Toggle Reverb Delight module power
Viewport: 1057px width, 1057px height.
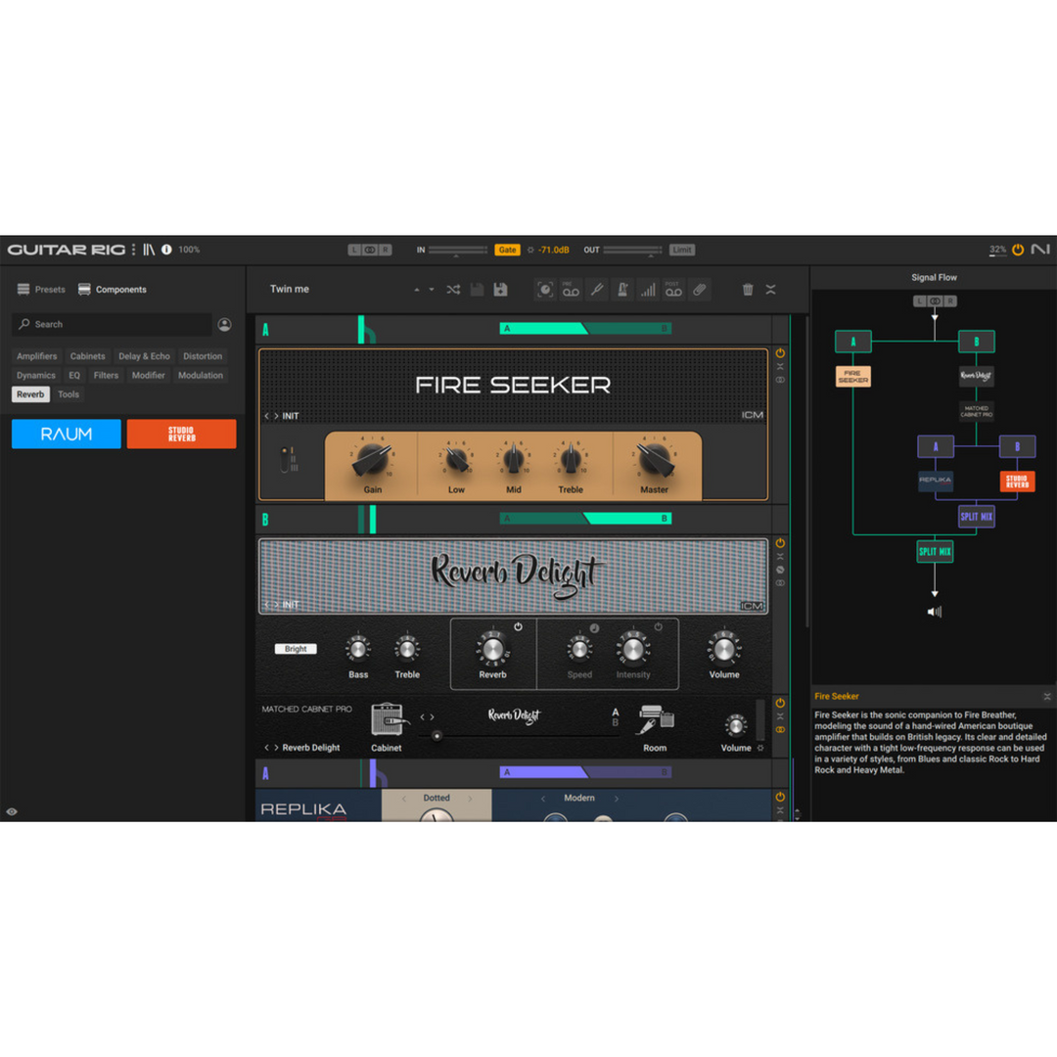(x=780, y=543)
